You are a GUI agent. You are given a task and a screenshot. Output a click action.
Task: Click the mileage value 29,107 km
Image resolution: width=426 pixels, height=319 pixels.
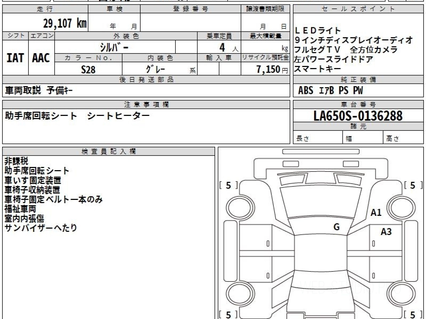[x=65, y=23]
